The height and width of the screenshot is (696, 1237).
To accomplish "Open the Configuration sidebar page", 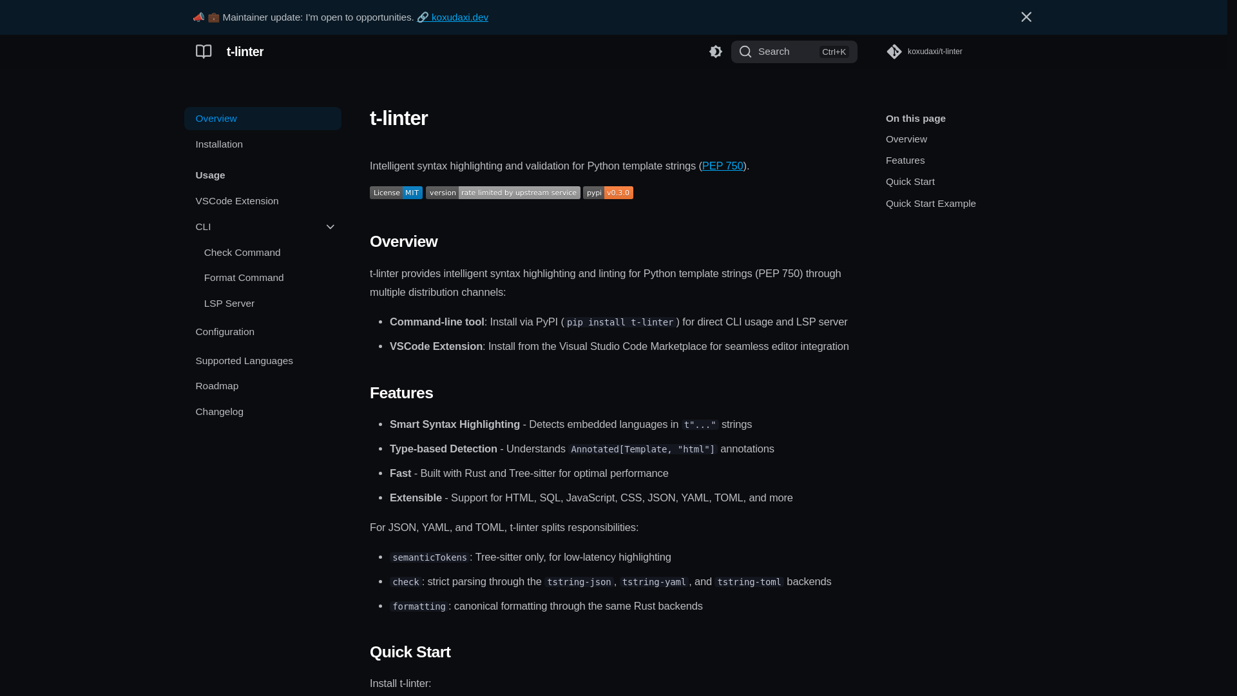I will 263,332.
